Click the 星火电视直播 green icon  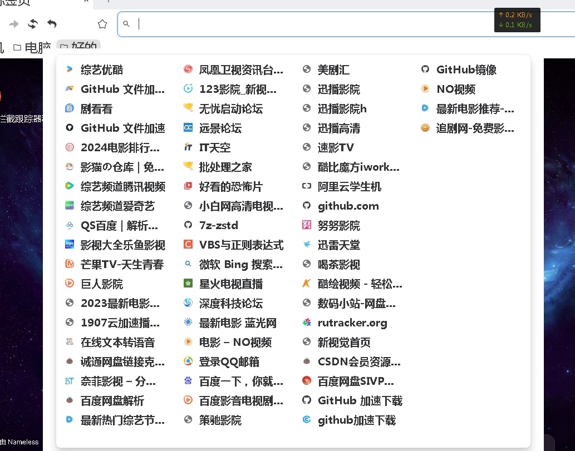[188, 283]
